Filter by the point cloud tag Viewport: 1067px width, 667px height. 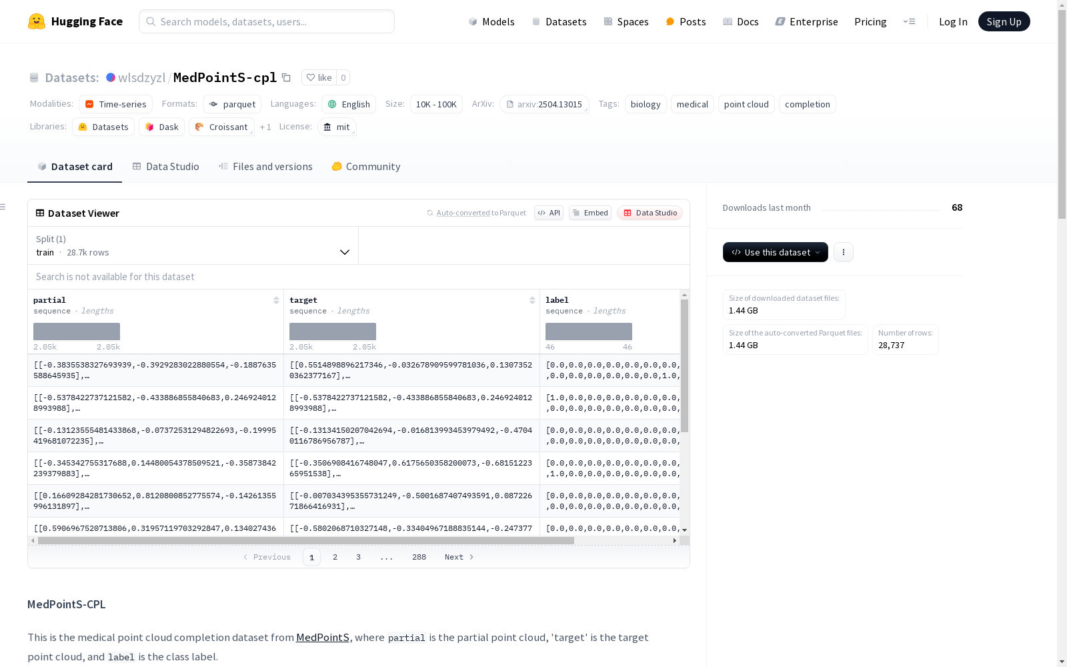(x=746, y=104)
